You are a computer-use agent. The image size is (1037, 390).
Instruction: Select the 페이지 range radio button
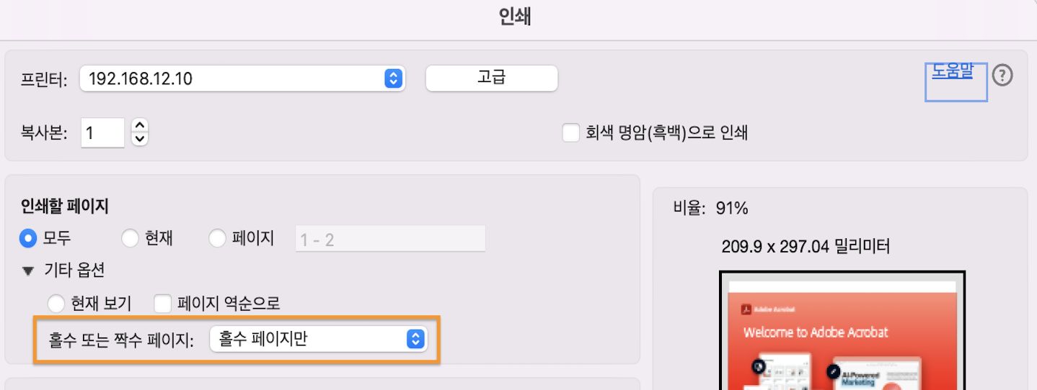pyautogui.click(x=217, y=238)
